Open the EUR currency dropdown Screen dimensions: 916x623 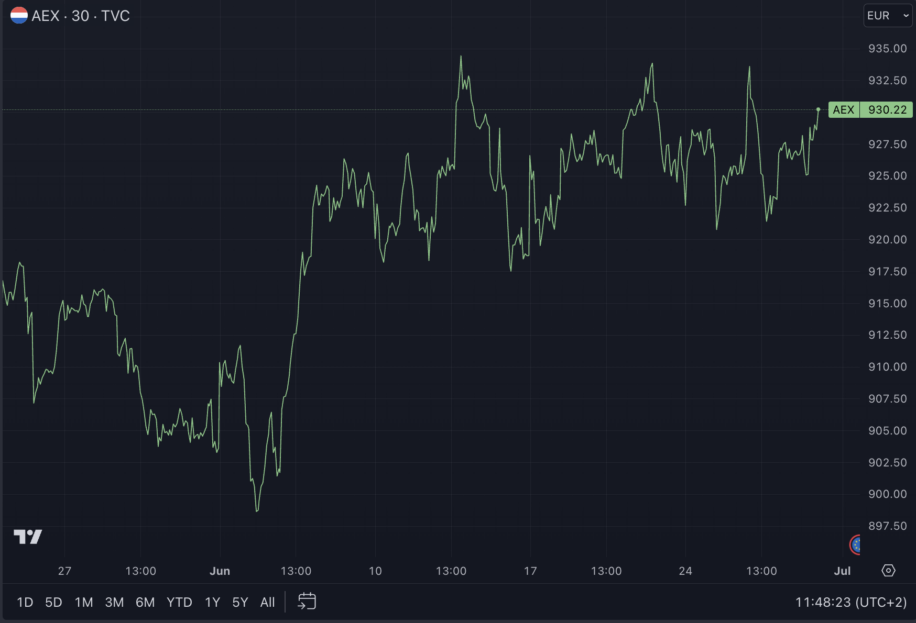(878, 15)
